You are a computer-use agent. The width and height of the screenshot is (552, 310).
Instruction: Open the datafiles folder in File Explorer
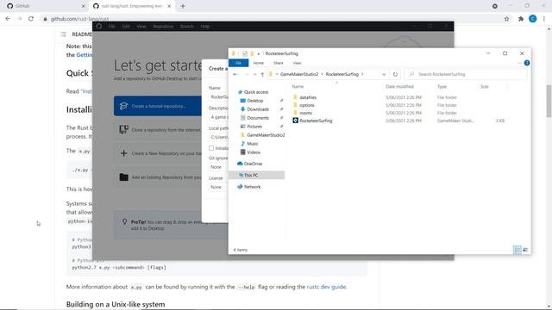pos(308,97)
